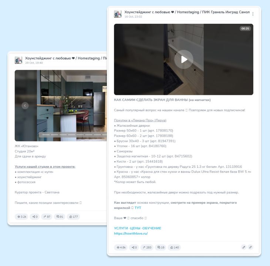
Task: Play the bathtub screen video
Action: point(183,60)
